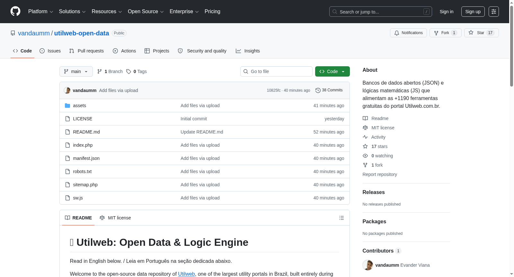Image resolution: width=514 pixels, height=277 pixels.
Task: Open the README outline list icon
Action: (x=341, y=218)
